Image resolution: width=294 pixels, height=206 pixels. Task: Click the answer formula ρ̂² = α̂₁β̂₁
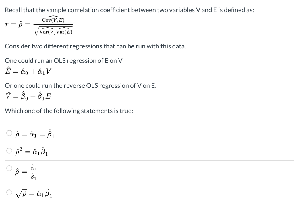(x=31, y=152)
